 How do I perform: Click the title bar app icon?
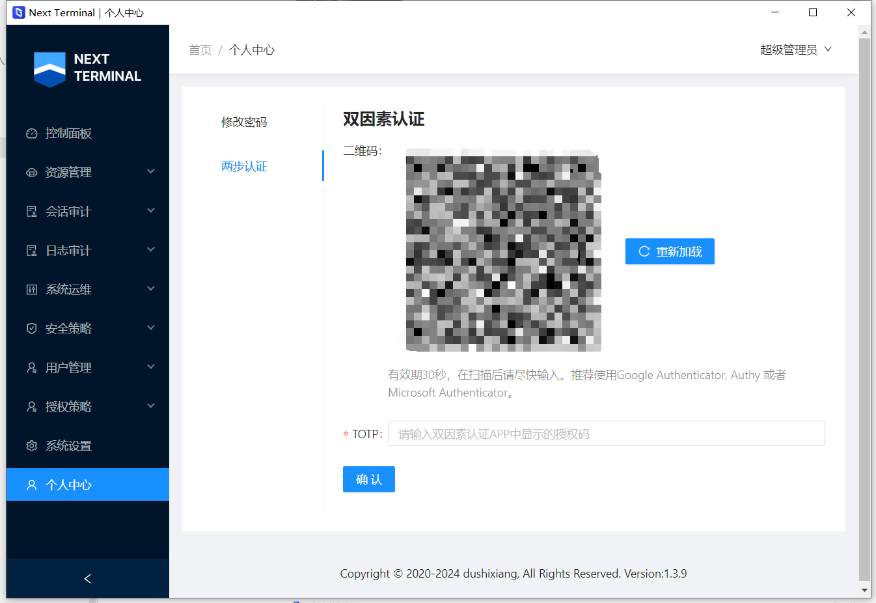coord(18,12)
